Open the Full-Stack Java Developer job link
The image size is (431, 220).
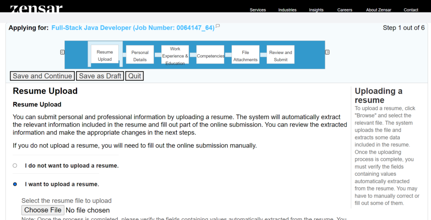point(133,28)
